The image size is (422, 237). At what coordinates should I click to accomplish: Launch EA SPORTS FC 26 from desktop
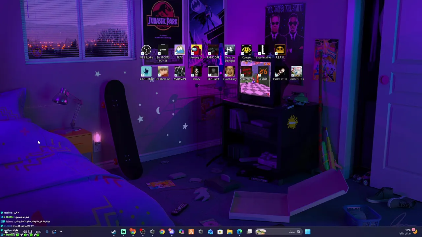click(163, 54)
